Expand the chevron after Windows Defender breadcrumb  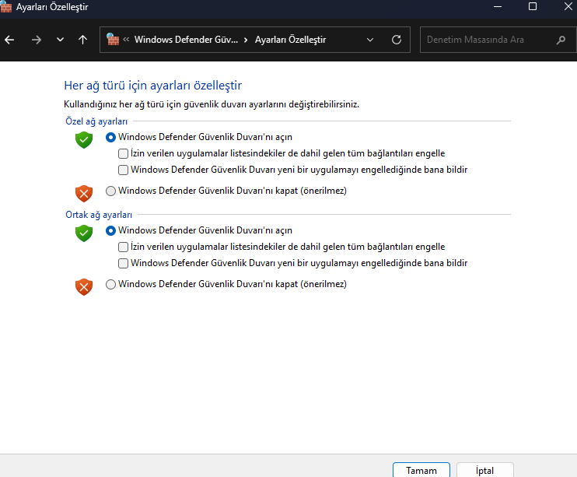(246, 40)
